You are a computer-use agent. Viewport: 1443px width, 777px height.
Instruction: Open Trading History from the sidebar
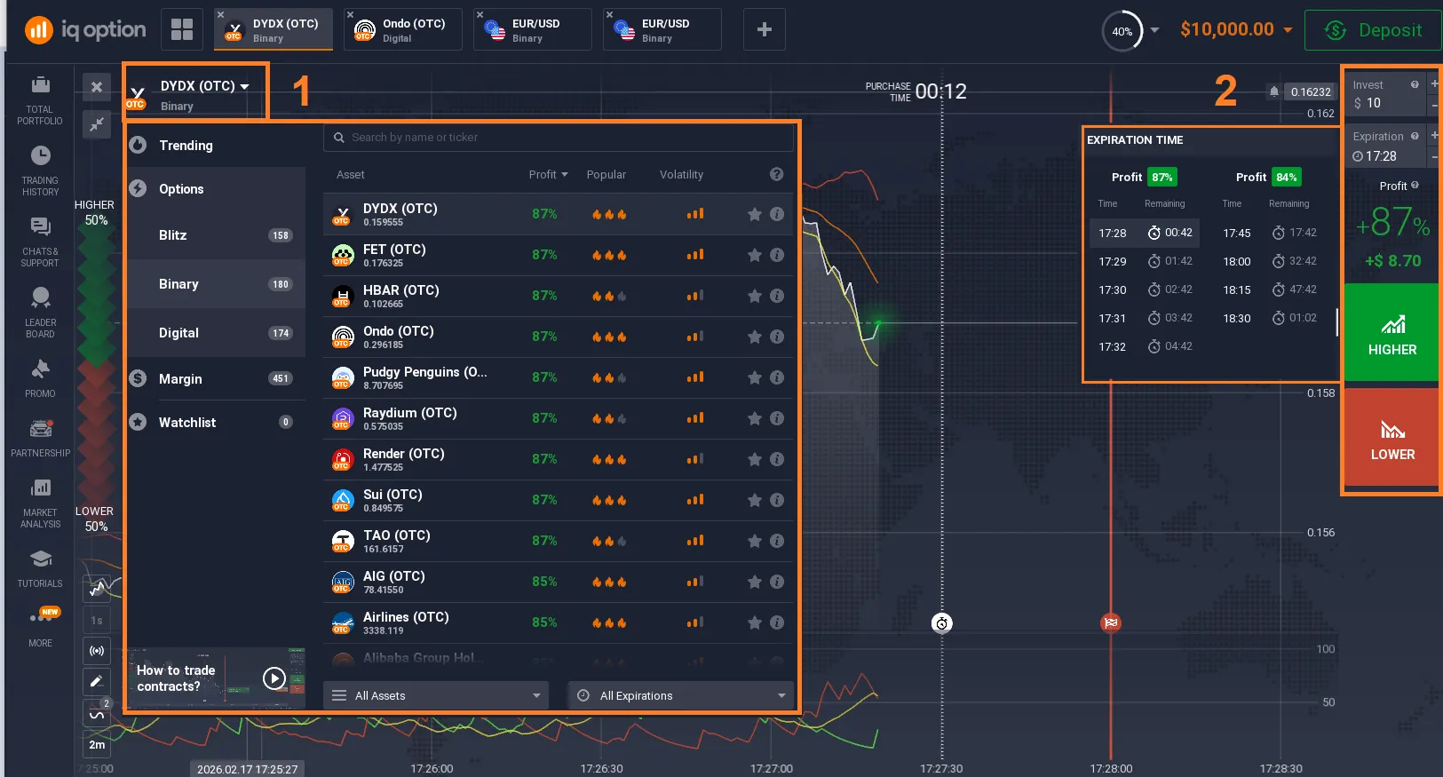tap(40, 169)
